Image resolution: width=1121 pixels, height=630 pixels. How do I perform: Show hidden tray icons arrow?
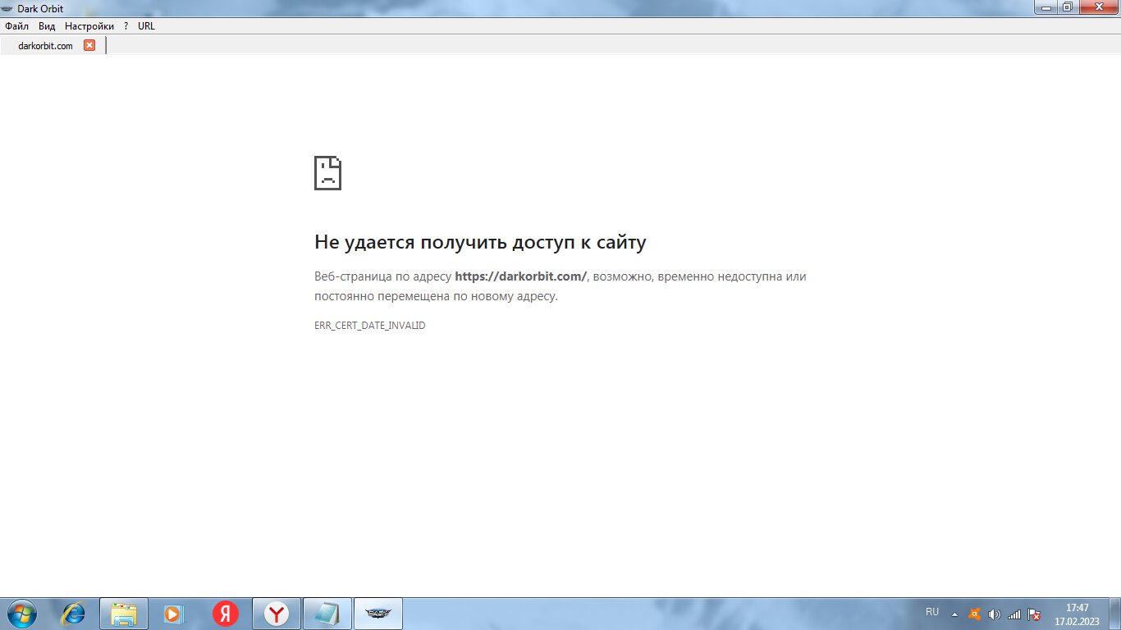coord(954,614)
